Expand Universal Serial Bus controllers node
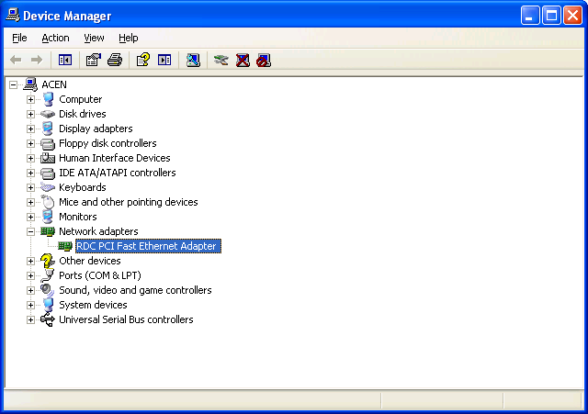588x414 pixels. [x=30, y=320]
